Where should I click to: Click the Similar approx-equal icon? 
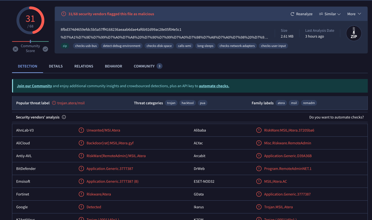coord(321,14)
